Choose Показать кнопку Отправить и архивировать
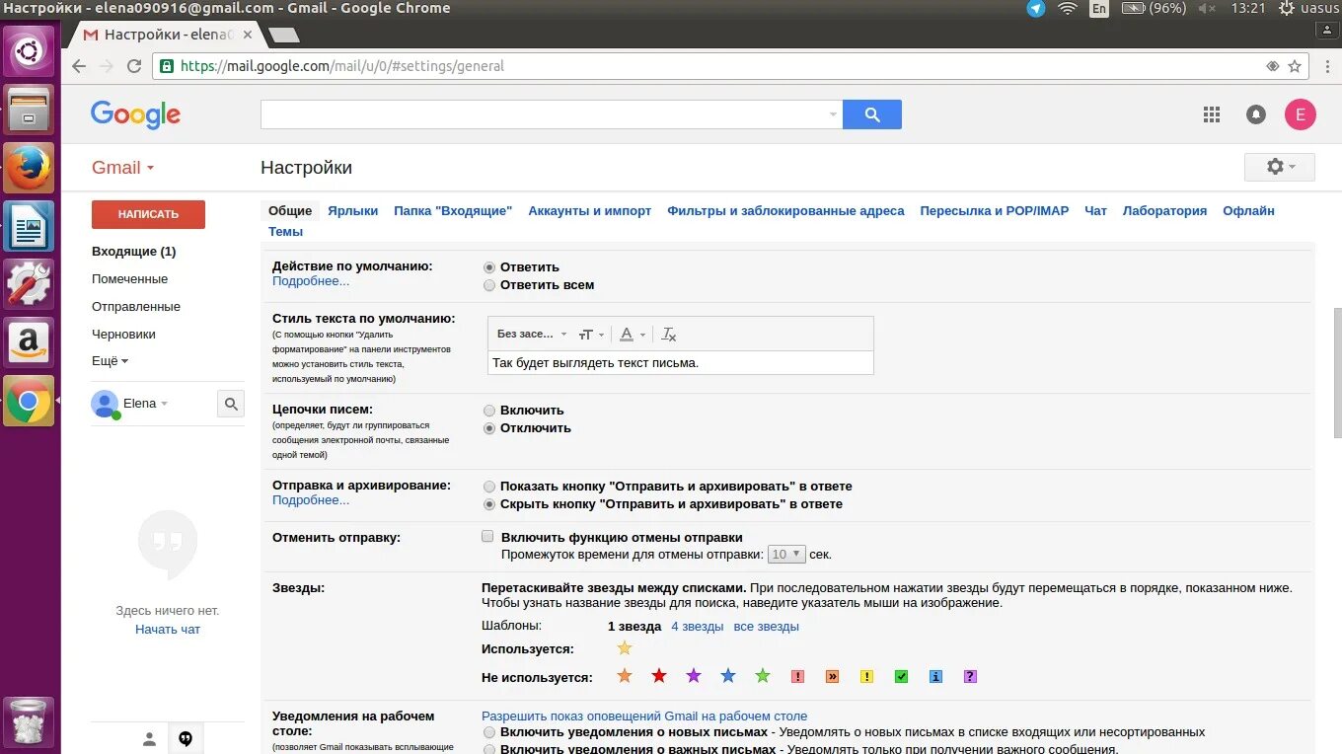The width and height of the screenshot is (1342, 754). [x=489, y=487]
